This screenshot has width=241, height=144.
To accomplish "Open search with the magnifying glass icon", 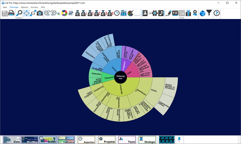I will tap(19, 13).
